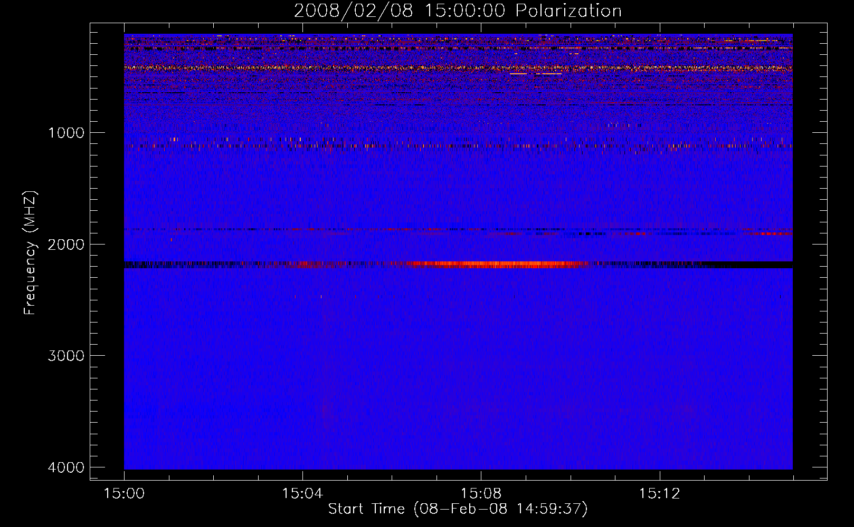Click the "4000" frequency tick label

(x=66, y=467)
